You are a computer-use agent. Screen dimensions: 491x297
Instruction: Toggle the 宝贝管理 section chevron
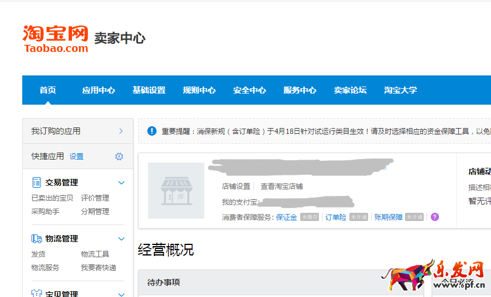pyautogui.click(x=122, y=293)
